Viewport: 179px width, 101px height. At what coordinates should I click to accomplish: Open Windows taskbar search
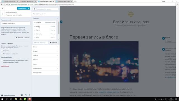pos(7,99)
